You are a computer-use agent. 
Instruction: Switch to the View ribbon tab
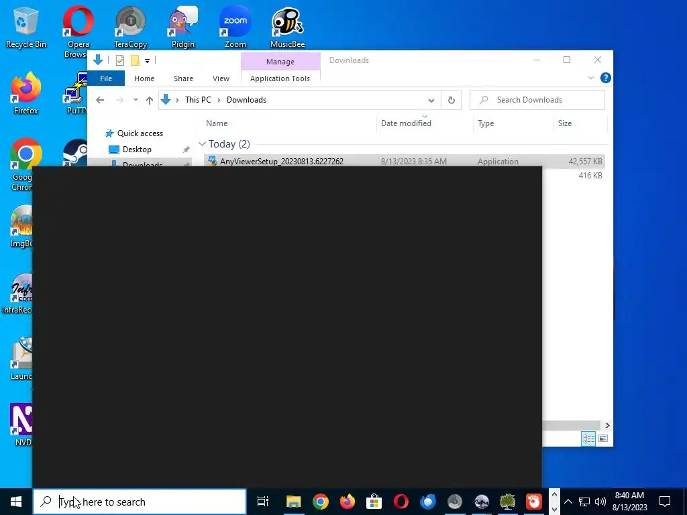pos(221,78)
